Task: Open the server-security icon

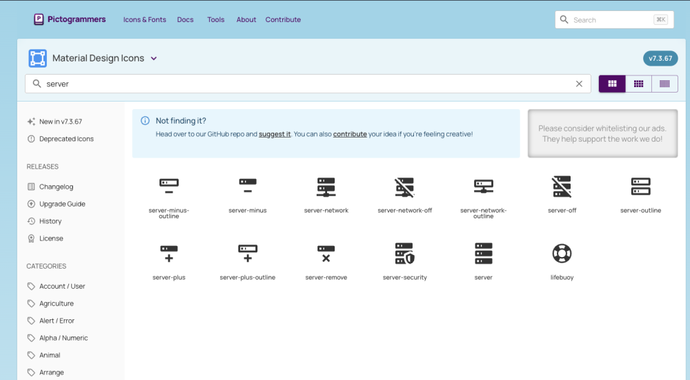Action: (404, 254)
